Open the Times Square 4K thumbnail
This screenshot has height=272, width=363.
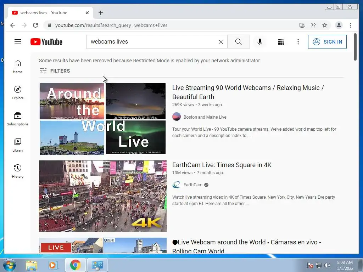(x=102, y=196)
